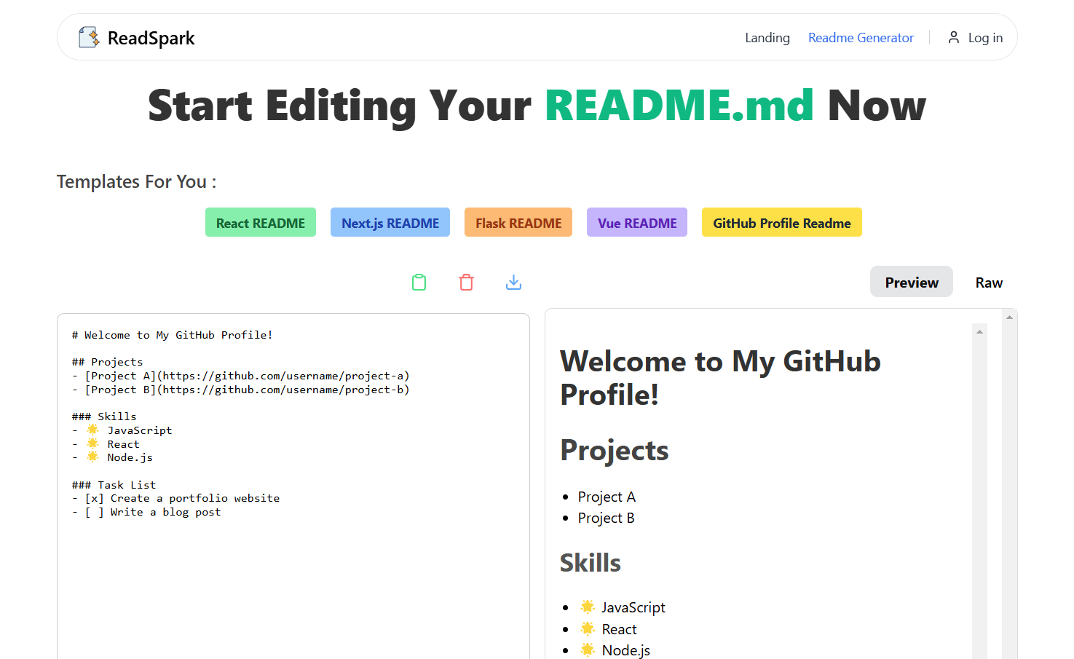This screenshot has height=659, width=1074.
Task: Load the React README template
Action: (261, 223)
